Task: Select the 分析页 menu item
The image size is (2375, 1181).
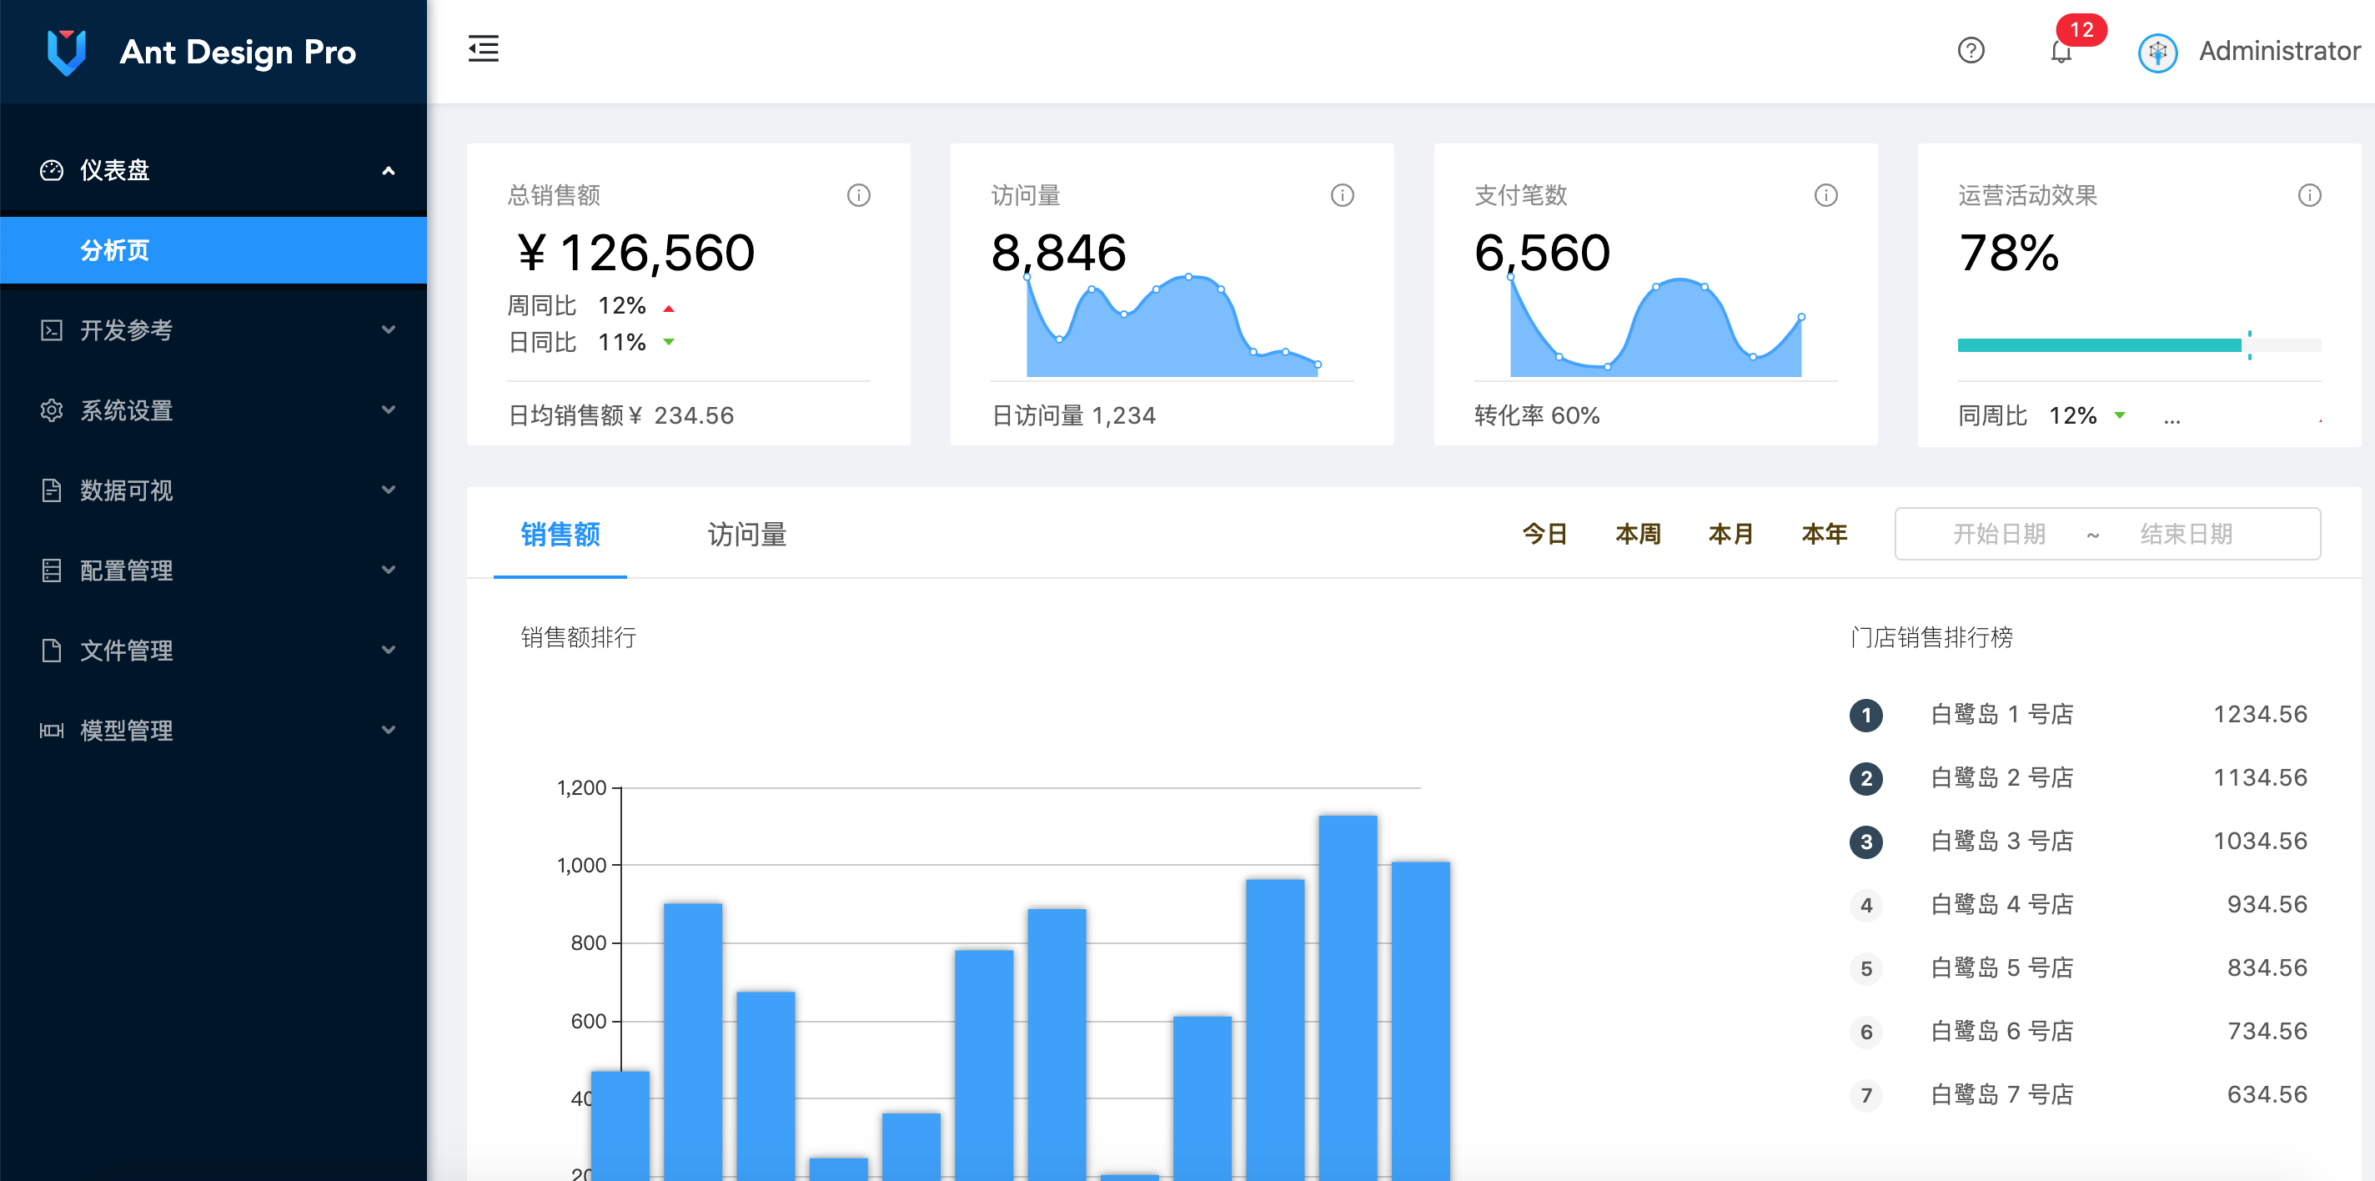Action: tap(213, 250)
